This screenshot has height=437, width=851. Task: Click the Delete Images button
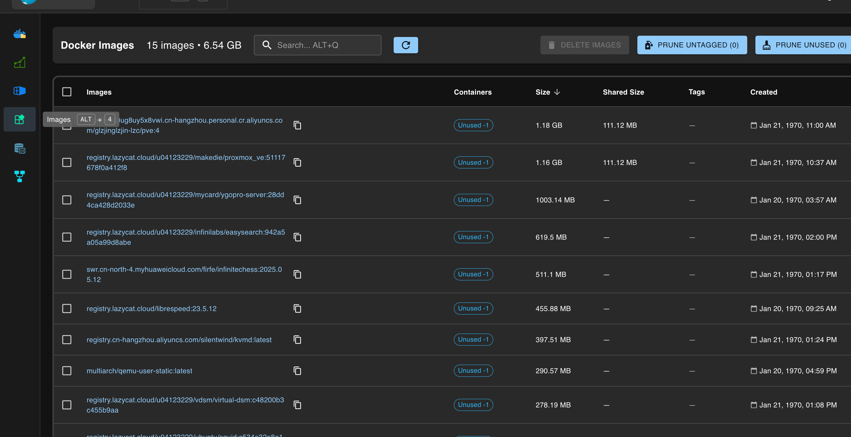click(584, 45)
